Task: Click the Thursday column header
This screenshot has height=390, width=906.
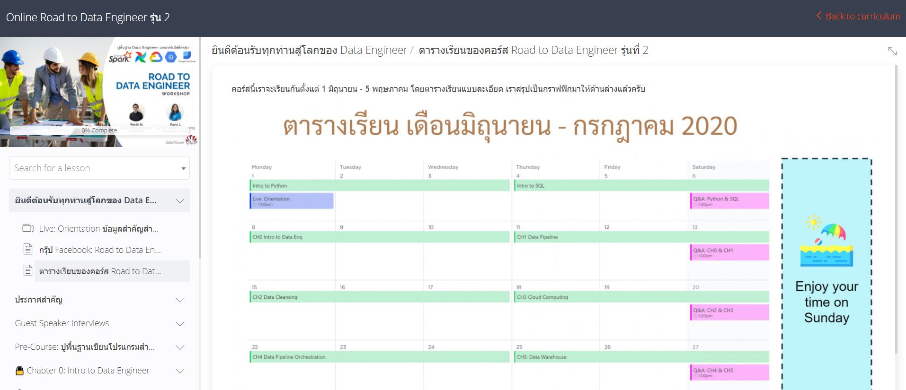Action: point(528,167)
